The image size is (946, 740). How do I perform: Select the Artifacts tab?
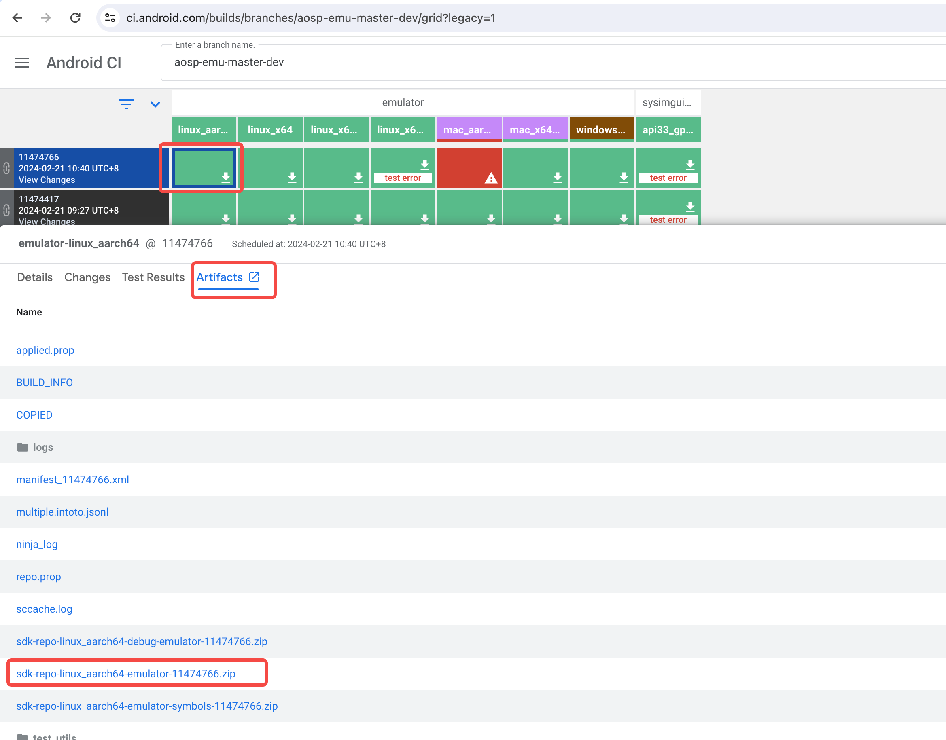pyautogui.click(x=219, y=277)
